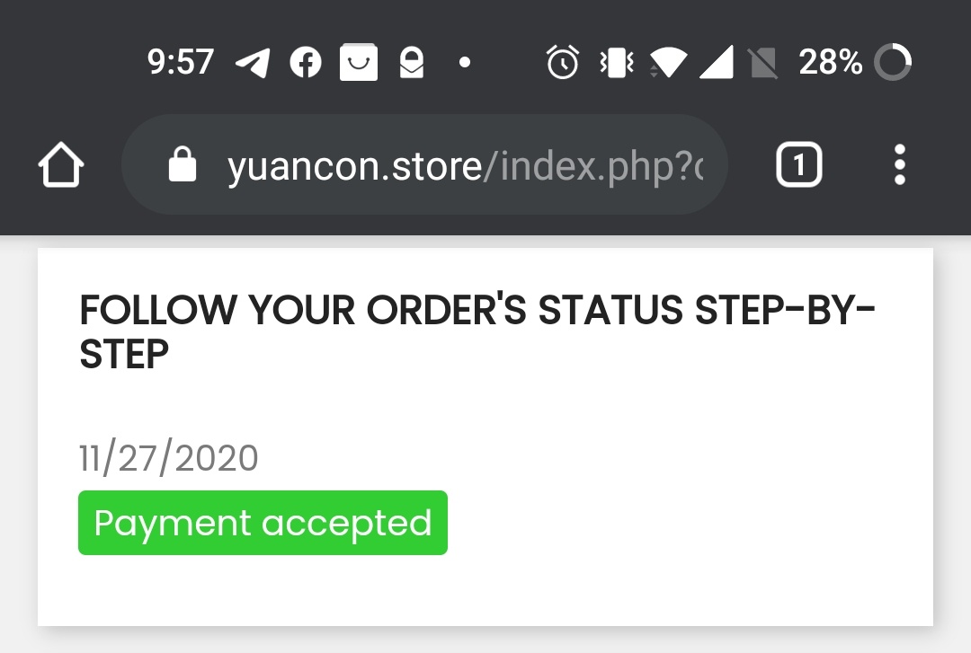Tap the circular battery indicator icon
Screen dimensions: 971x653
[x=893, y=63]
